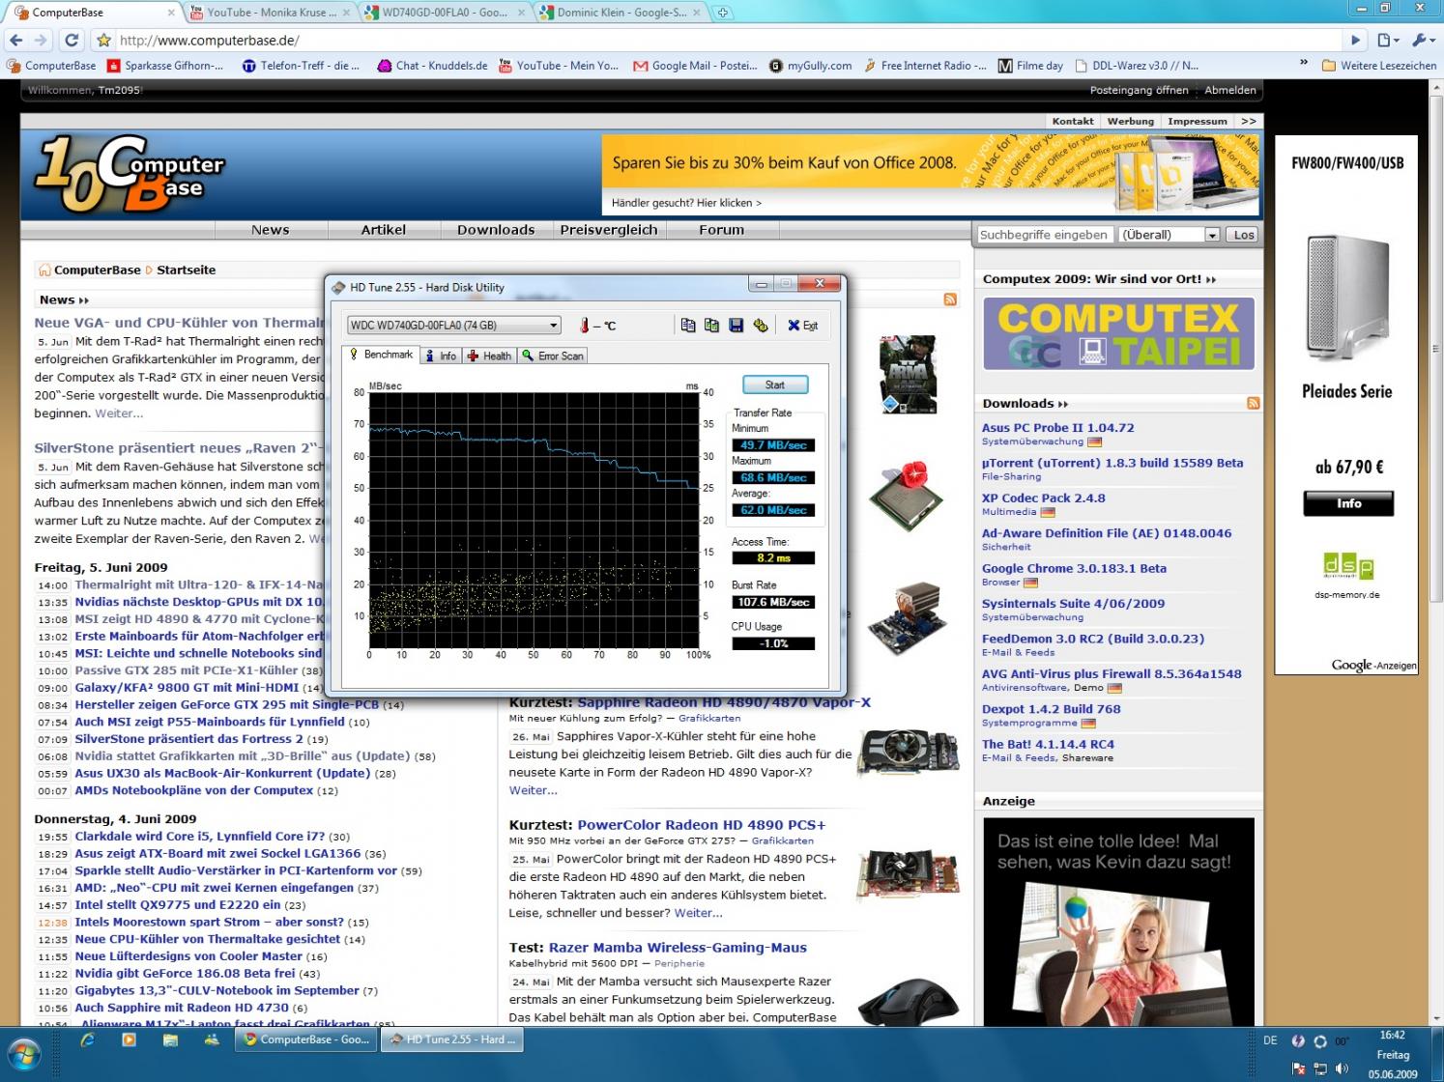Screen dimensions: 1444x1082
Task: Save screenshot with the floppy disk icon
Action: point(736,326)
